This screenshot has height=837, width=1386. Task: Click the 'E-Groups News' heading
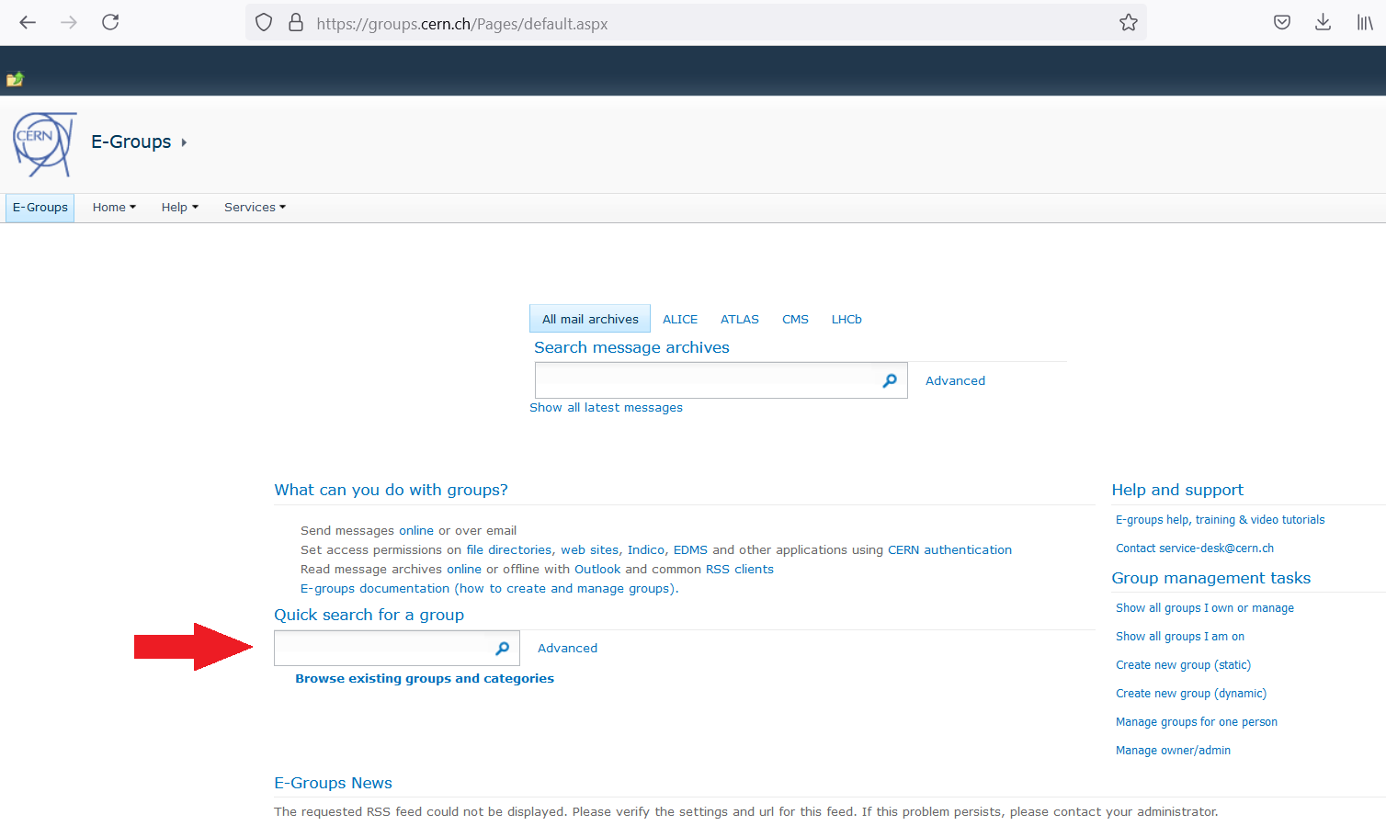point(333,784)
